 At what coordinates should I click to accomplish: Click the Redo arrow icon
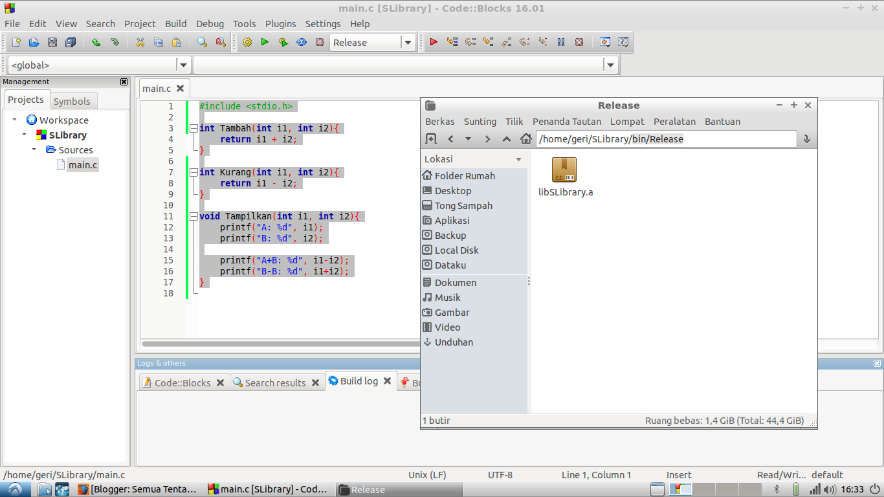[x=115, y=42]
